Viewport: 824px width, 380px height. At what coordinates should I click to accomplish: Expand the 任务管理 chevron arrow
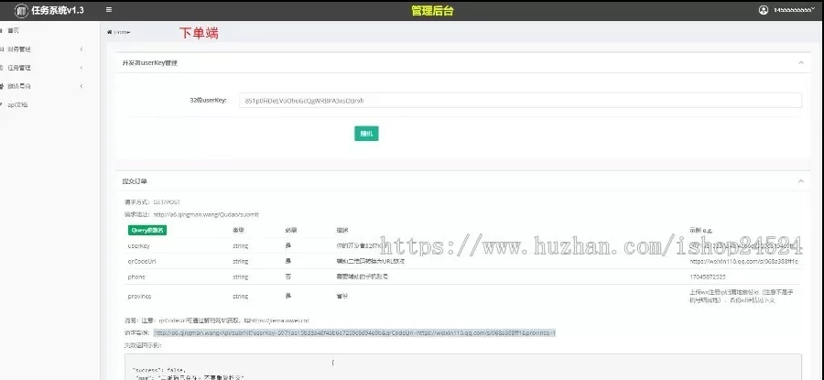point(81,68)
